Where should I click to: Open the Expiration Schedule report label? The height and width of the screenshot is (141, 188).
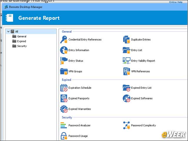point(80,88)
